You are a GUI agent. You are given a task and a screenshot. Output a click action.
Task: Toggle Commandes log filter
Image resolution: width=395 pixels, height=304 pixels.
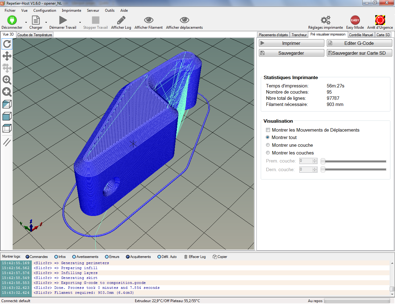click(37, 257)
